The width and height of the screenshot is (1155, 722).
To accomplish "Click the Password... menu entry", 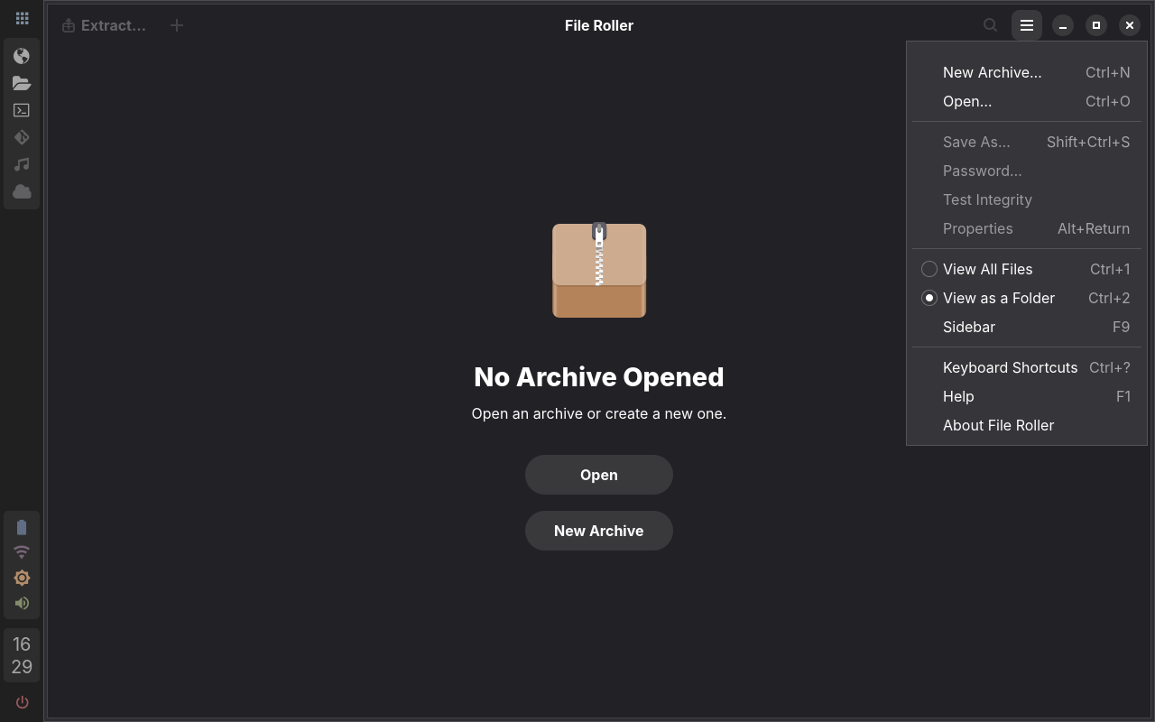I will click(x=1027, y=171).
